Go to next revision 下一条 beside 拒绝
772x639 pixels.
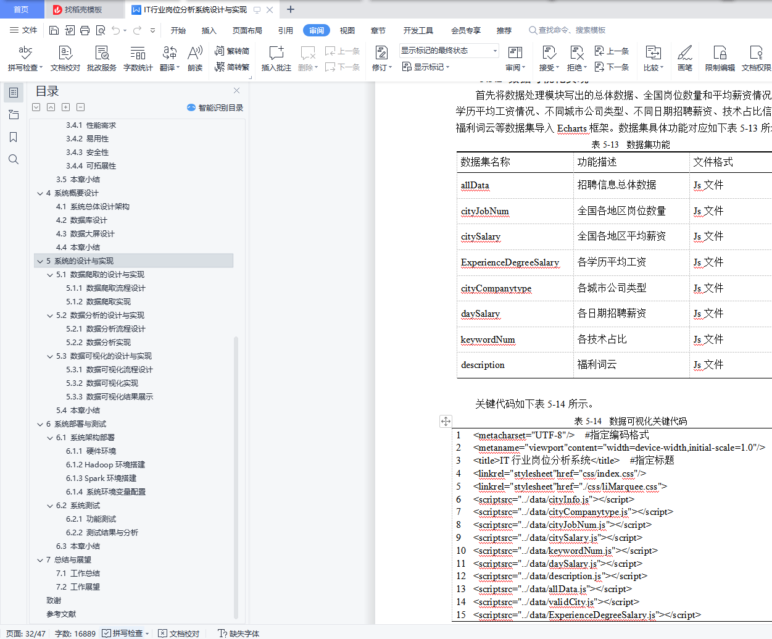pos(612,67)
